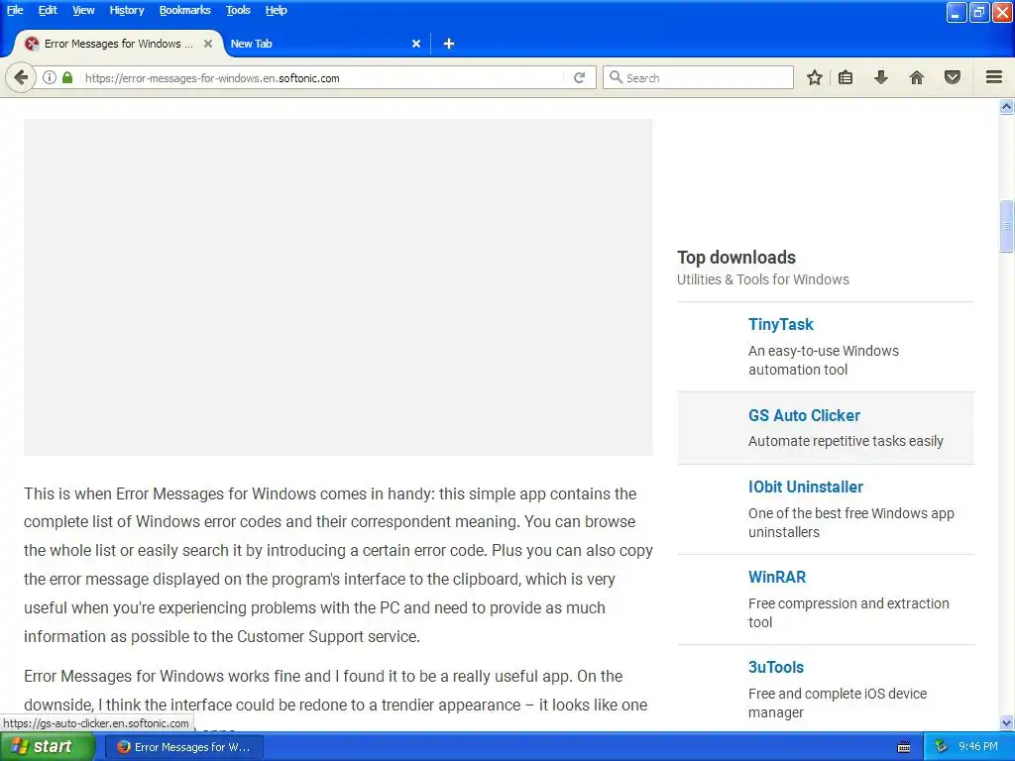This screenshot has width=1015, height=761.
Task: Click the large gray placeholder image area
Action: [338, 286]
